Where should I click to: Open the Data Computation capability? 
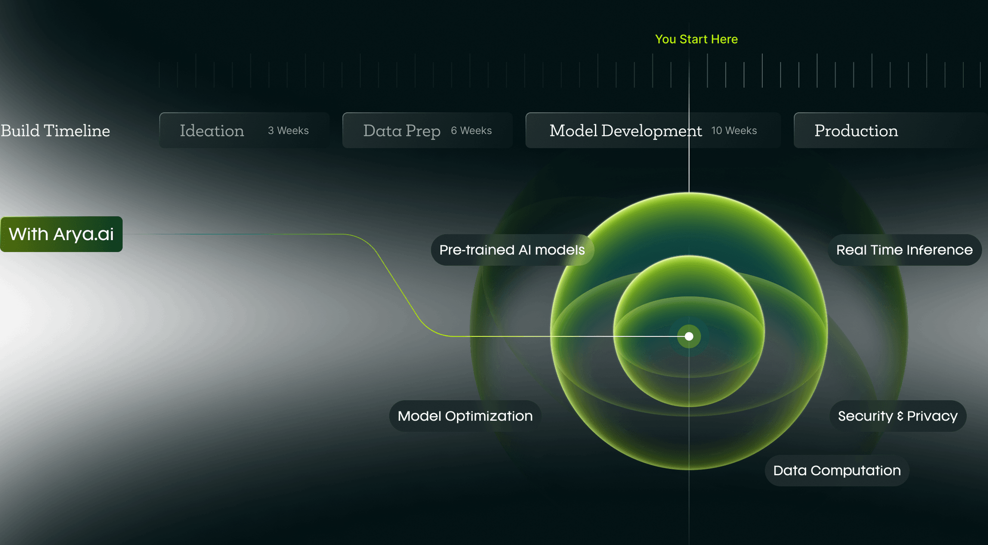pyautogui.click(x=837, y=470)
